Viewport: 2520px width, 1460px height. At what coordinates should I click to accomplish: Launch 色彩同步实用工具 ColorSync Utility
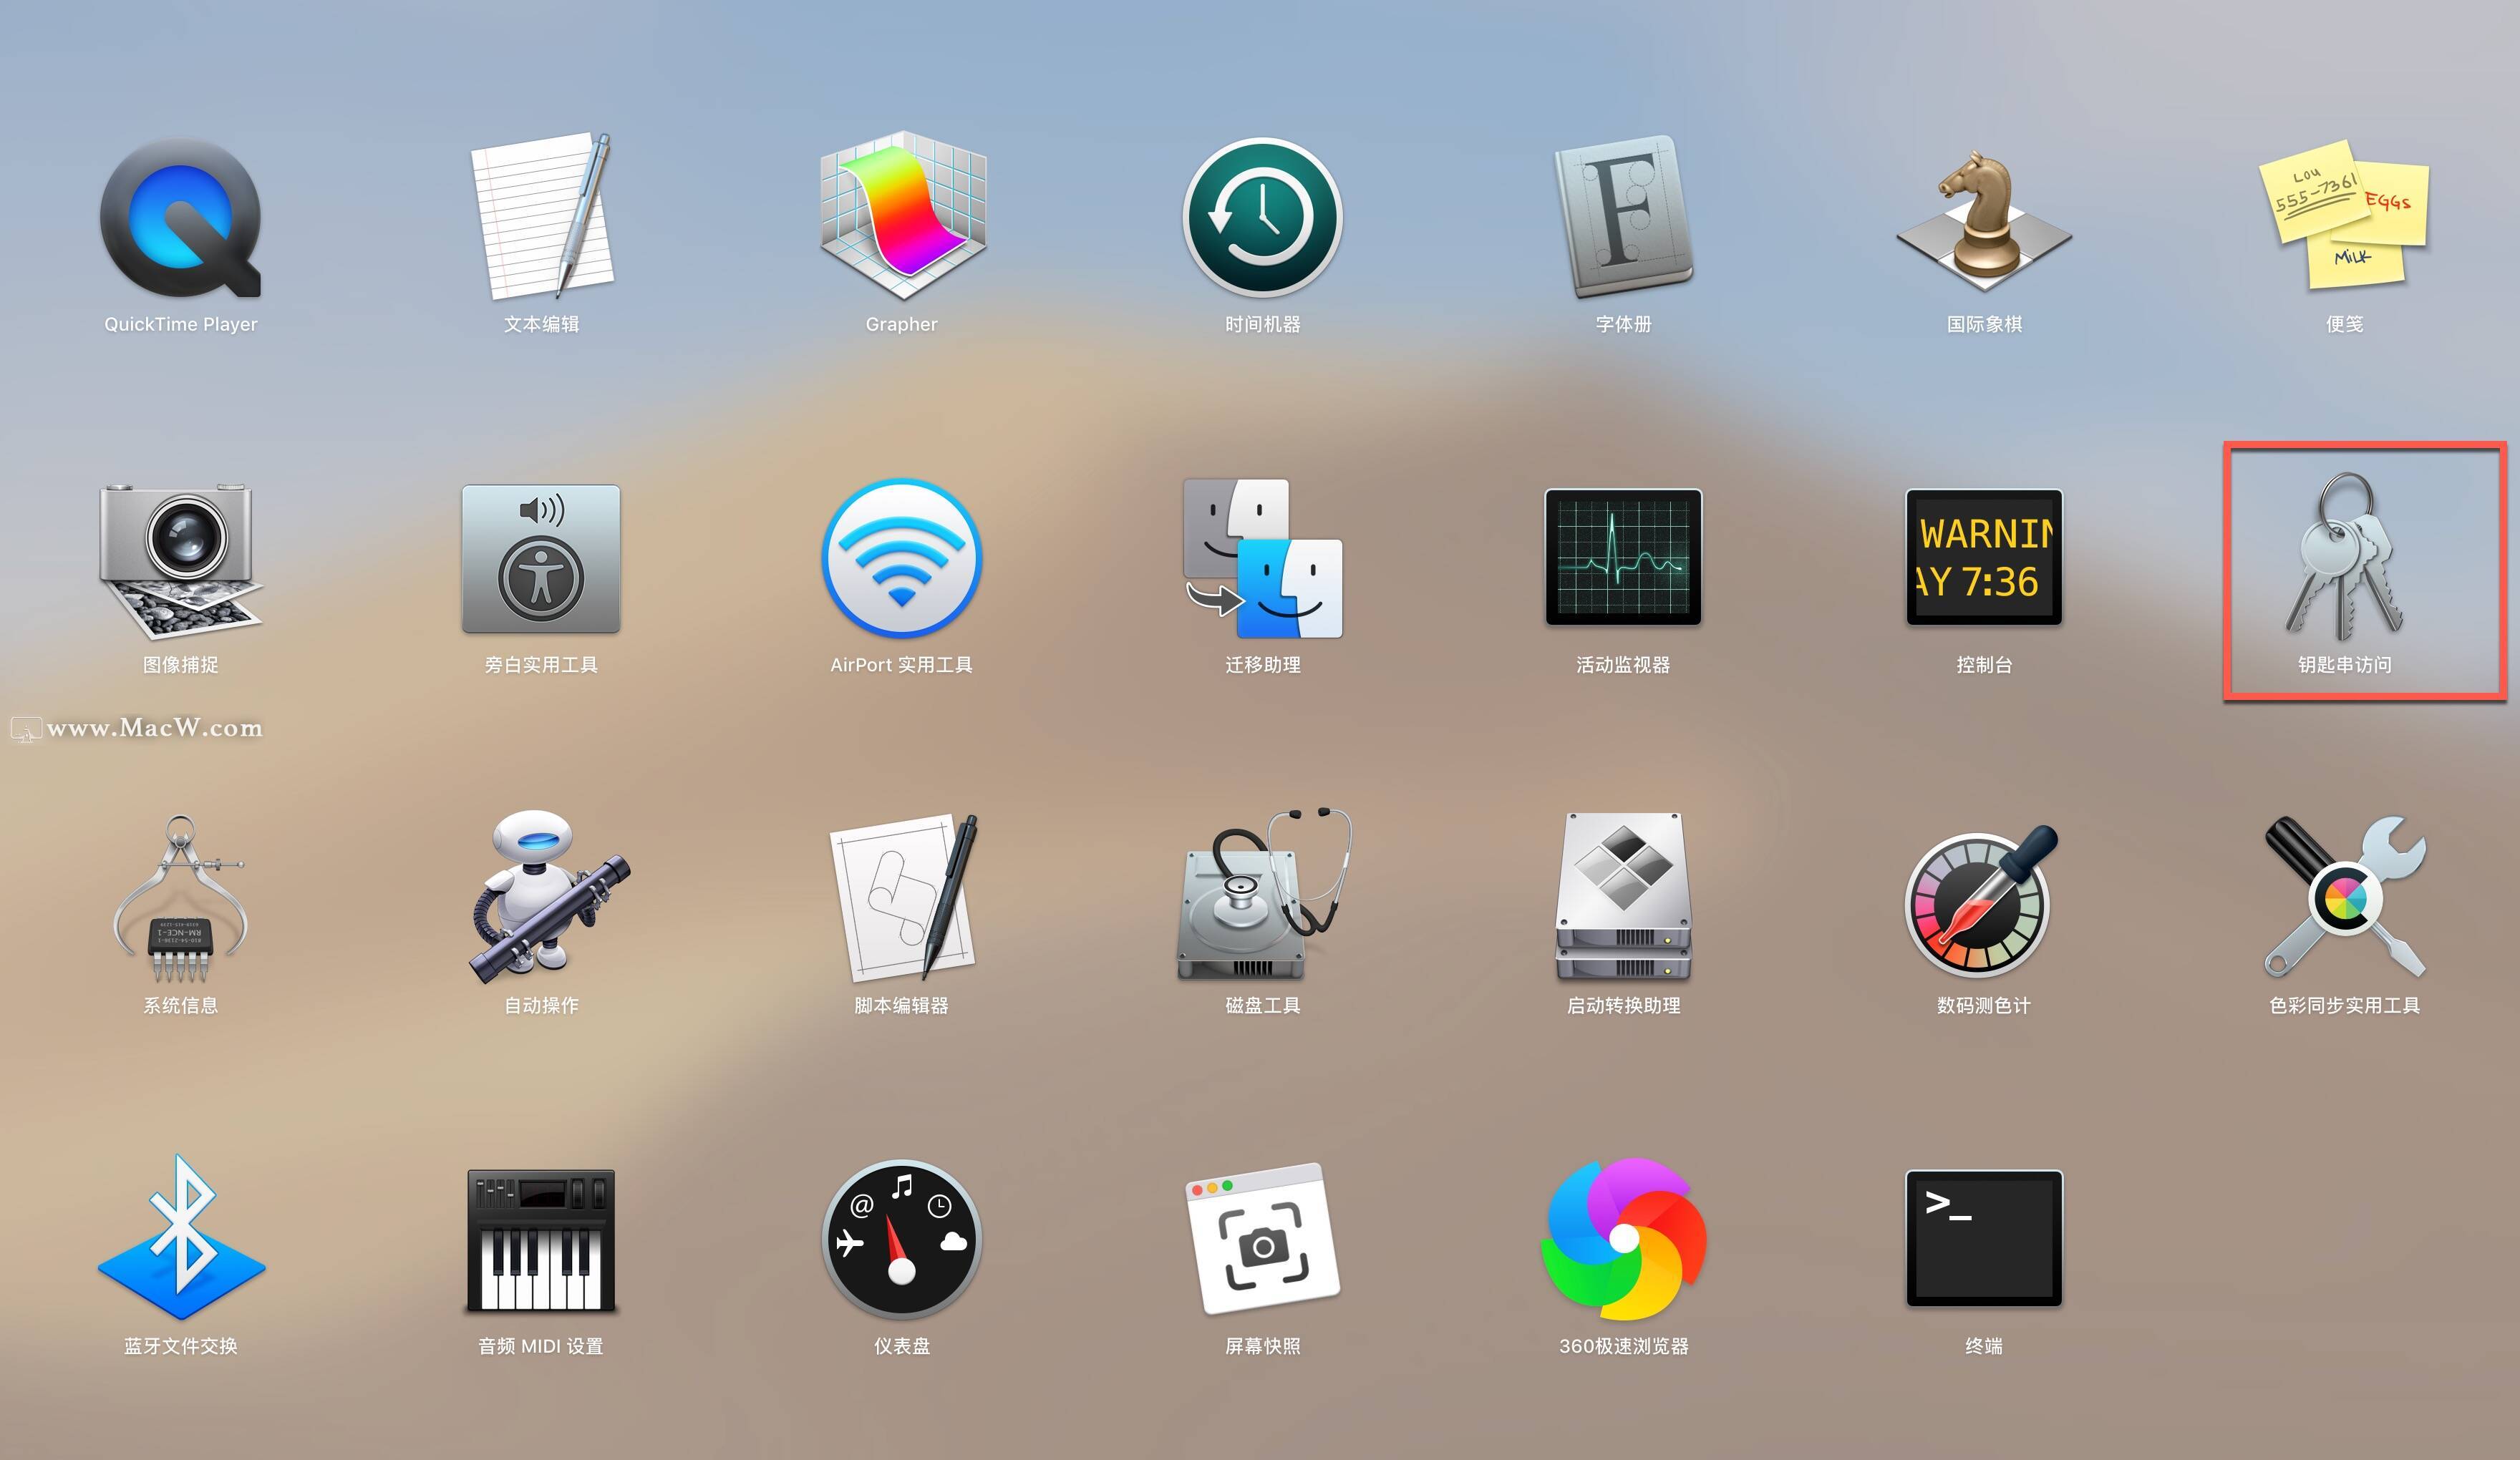pos(2344,897)
